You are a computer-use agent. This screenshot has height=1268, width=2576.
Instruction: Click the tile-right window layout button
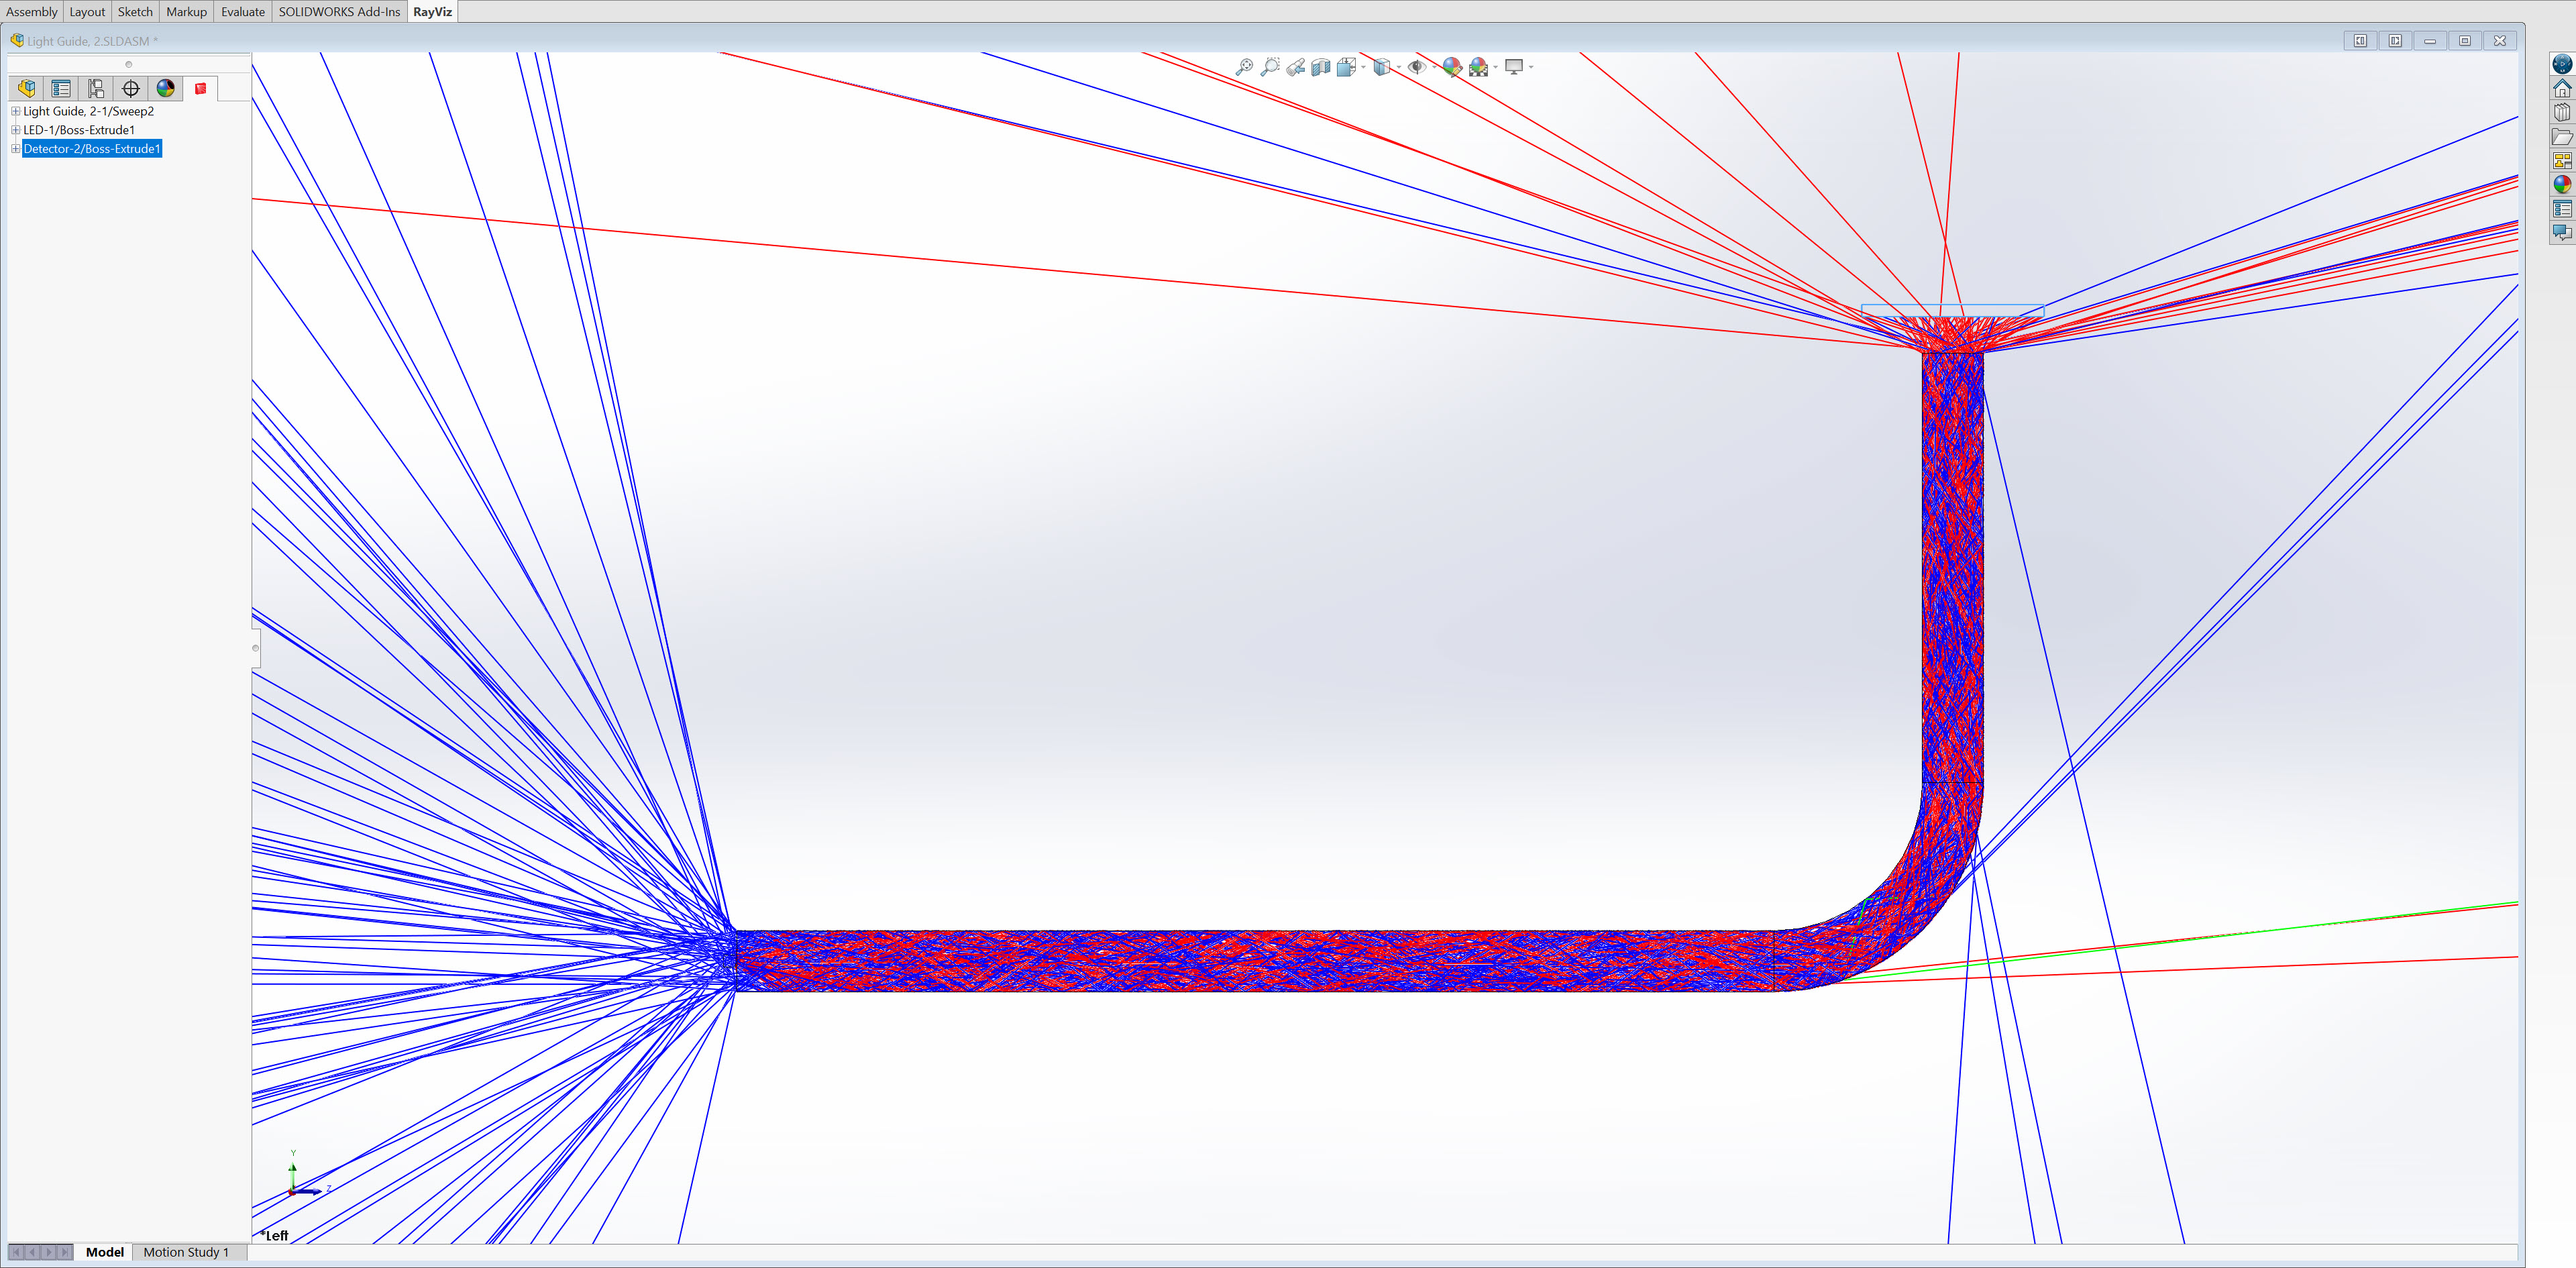tap(2395, 41)
